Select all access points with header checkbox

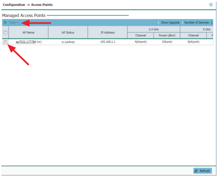coord(5,32)
